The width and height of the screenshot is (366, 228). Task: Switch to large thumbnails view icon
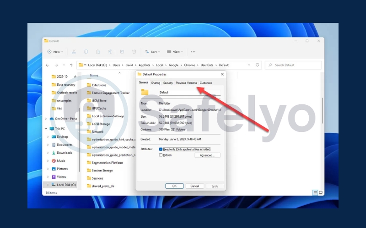coord(321,192)
